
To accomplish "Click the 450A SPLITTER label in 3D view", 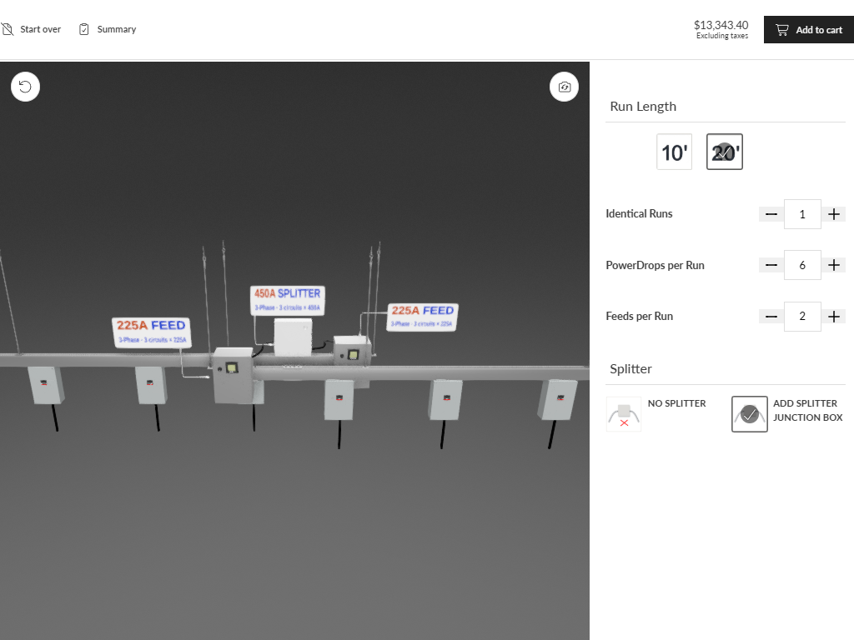I will (x=288, y=300).
